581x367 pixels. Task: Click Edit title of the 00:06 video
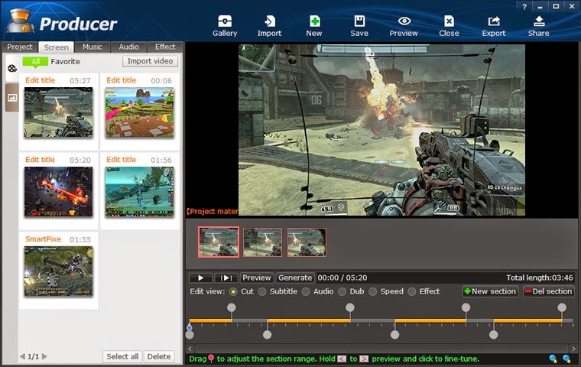click(121, 80)
